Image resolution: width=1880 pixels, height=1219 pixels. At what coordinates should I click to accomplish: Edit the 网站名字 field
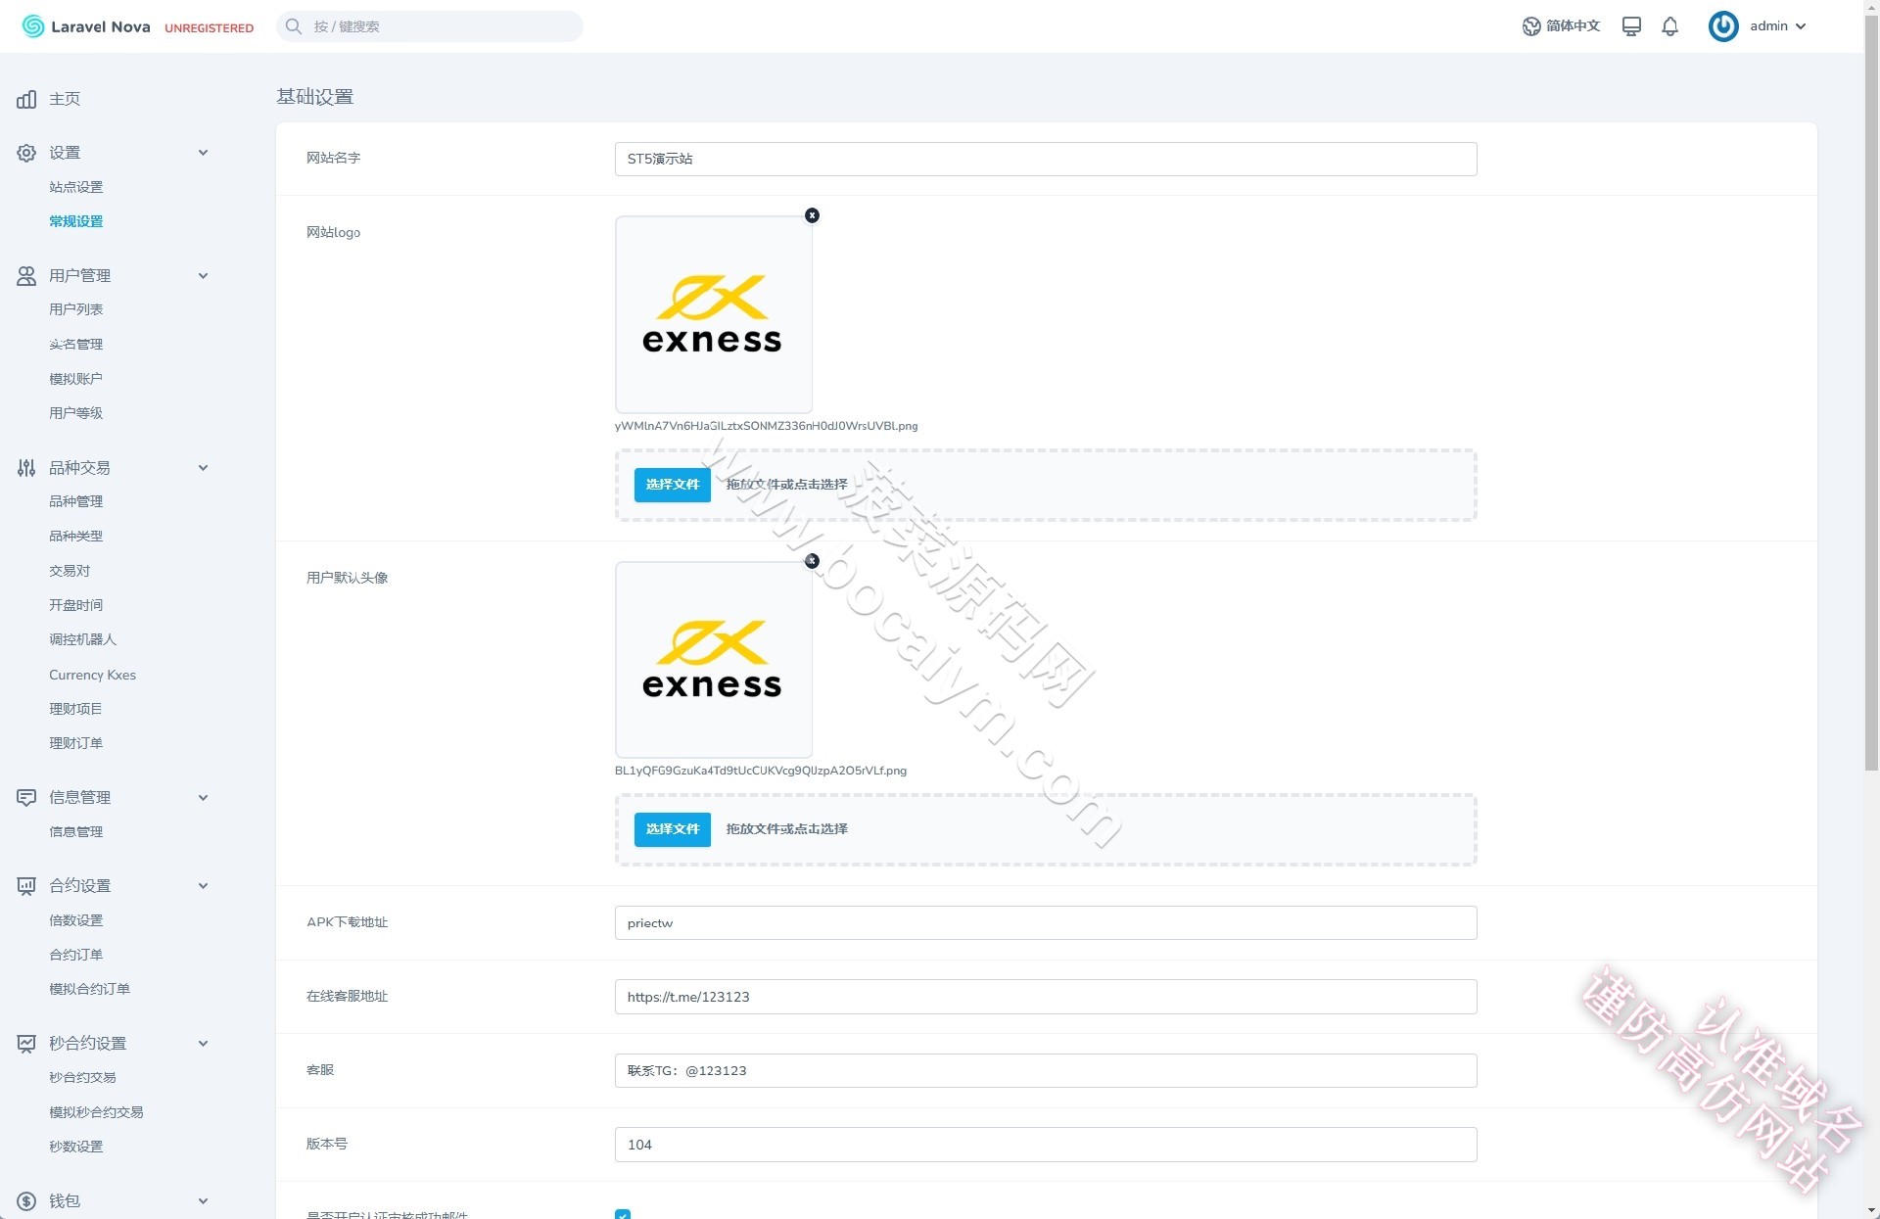point(1046,159)
